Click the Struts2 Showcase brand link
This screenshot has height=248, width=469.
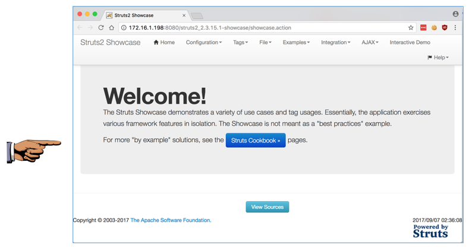(111, 42)
